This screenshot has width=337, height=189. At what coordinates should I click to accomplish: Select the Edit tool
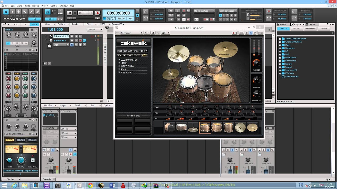25,12
